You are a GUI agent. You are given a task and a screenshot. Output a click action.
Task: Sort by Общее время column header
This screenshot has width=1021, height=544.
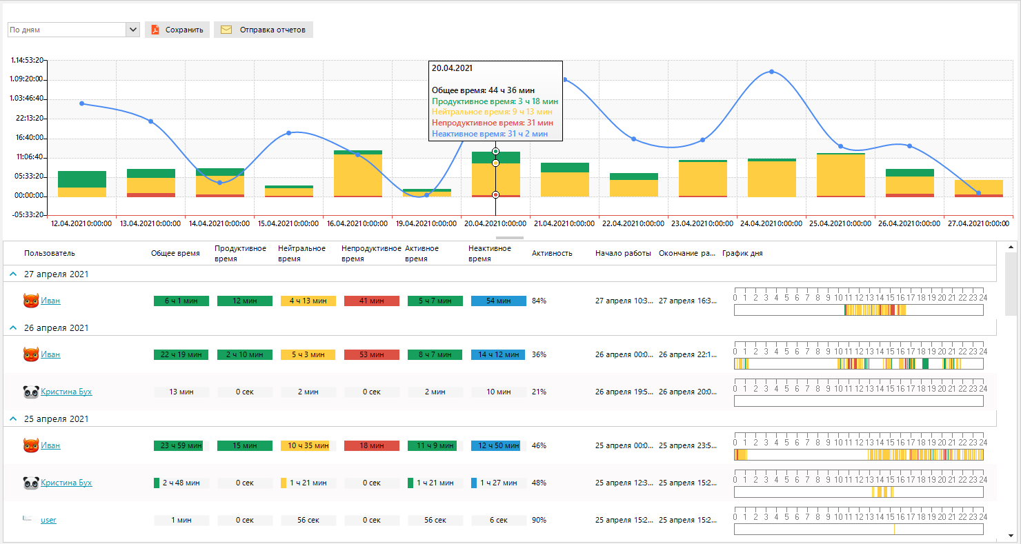[x=175, y=253]
